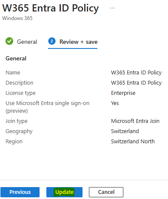168x199 pixels.
Task: Select the Name value W365 Entra ID Policy
Action: tap(136, 73)
